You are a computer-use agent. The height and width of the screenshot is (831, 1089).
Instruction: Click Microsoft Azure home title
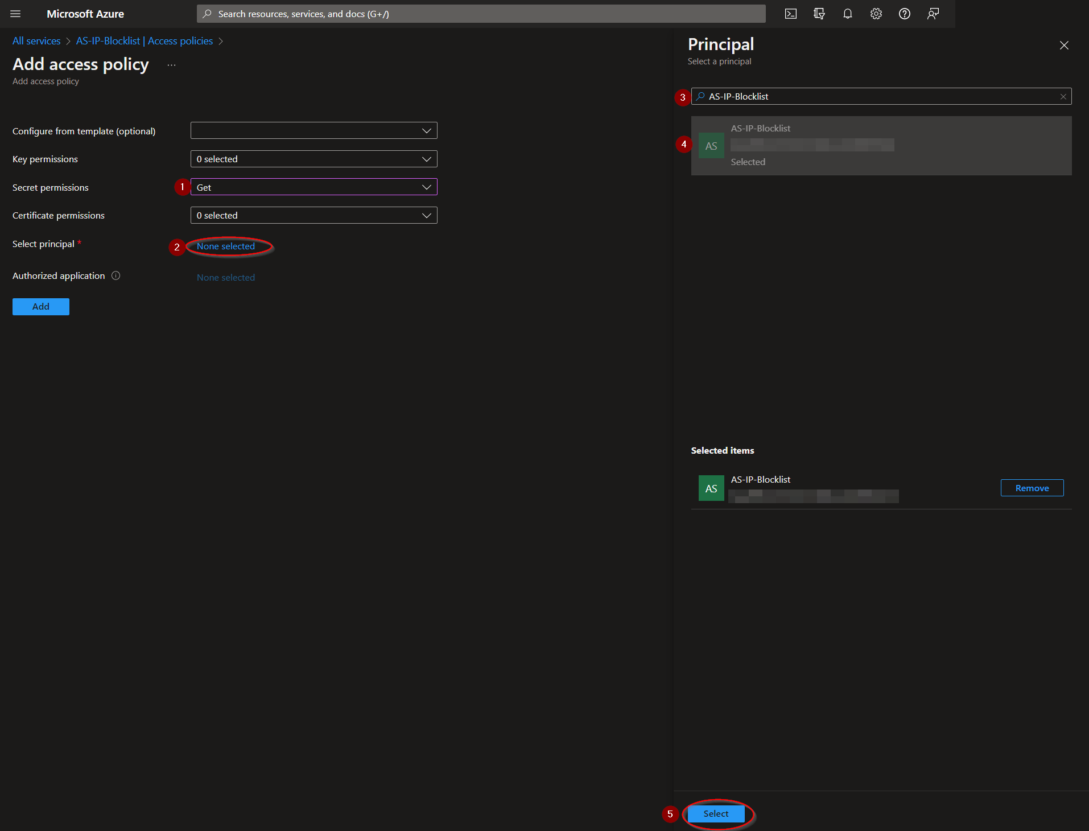[85, 14]
